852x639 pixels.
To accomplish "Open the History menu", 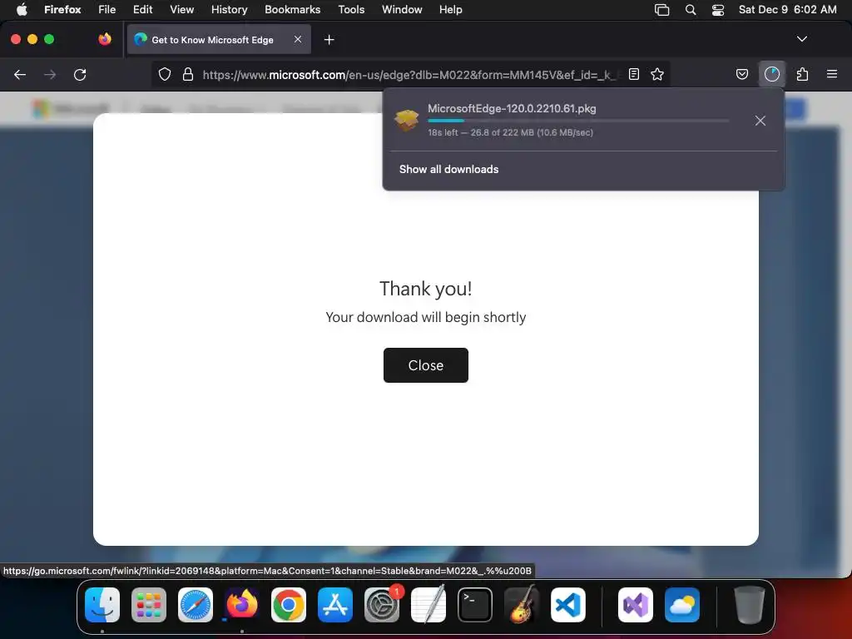I will point(230,9).
